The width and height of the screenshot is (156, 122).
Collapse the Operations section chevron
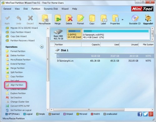[x=42, y=47]
